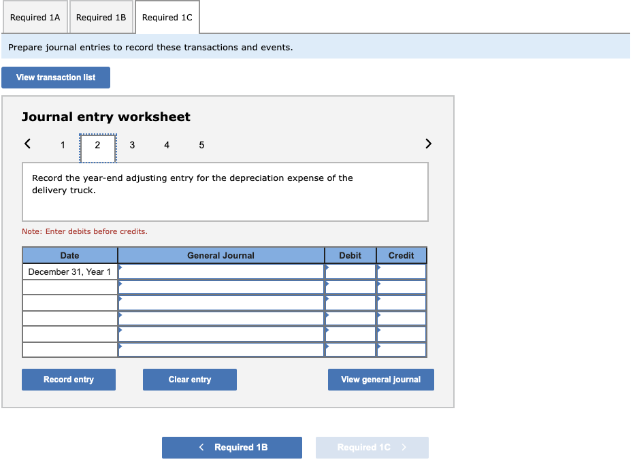The width and height of the screenshot is (637, 464).
Task: Select journal entry worksheet 2
Action: [x=97, y=148]
